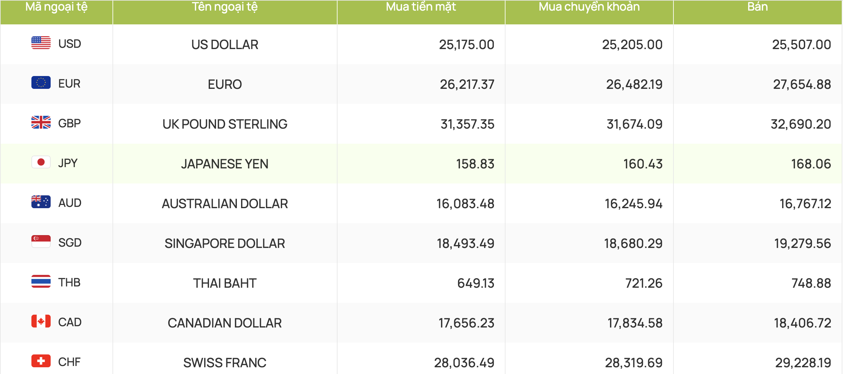This screenshot has width=843, height=374.
Task: Click the Japan flag icon
Action: coord(41,162)
